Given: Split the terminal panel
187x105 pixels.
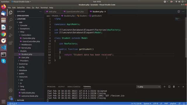Looking at the screenshot, I should point(169,87).
